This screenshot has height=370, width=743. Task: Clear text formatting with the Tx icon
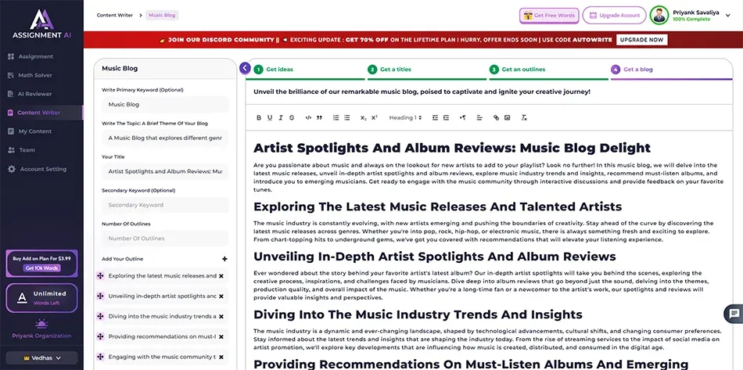[x=522, y=117]
